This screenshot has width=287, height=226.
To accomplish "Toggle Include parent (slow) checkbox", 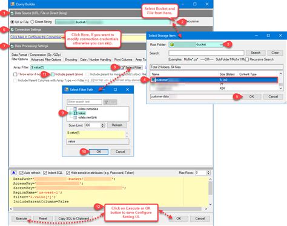I will pos(53,75).
